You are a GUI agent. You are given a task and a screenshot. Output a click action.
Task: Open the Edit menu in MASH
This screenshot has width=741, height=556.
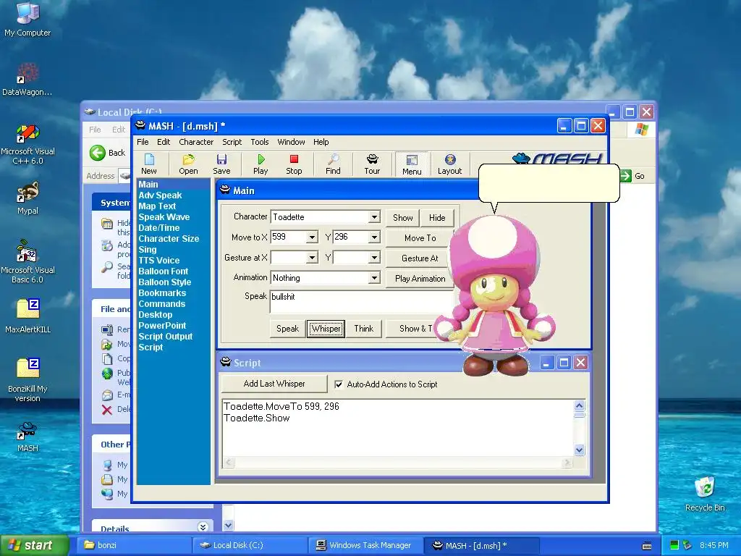click(x=164, y=142)
